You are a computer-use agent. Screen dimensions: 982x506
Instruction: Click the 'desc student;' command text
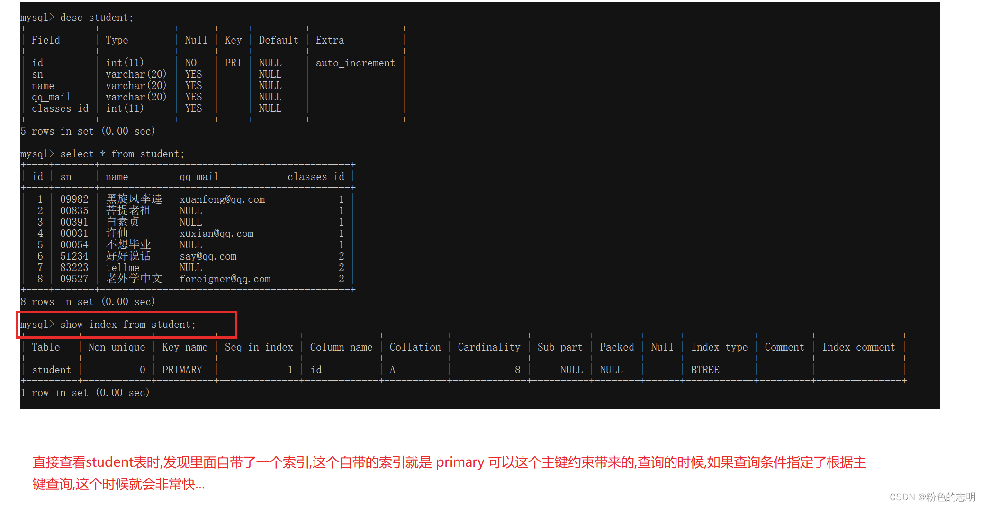(x=97, y=18)
